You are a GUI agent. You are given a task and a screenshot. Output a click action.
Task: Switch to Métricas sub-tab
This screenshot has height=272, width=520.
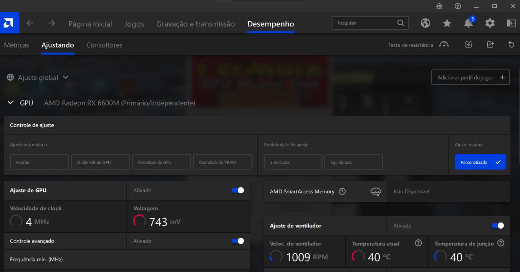click(x=17, y=45)
